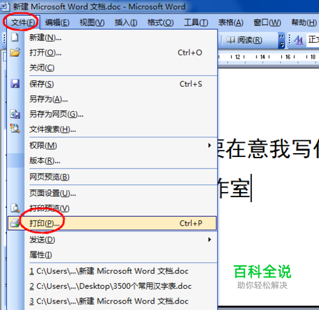Screen dimensions: 319x310
Task: Choose 打开(O)... menu entry
Action: [x=112, y=52]
